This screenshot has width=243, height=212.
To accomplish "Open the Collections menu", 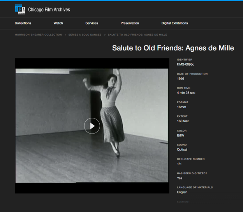I will pyautogui.click(x=23, y=23).
